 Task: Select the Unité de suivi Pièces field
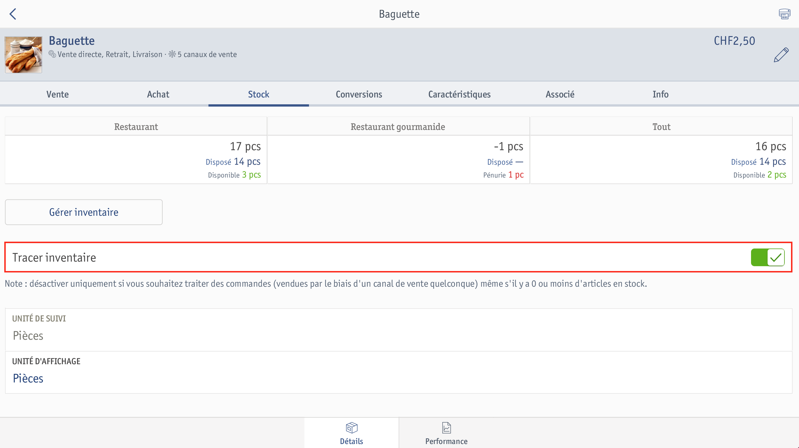click(x=399, y=330)
